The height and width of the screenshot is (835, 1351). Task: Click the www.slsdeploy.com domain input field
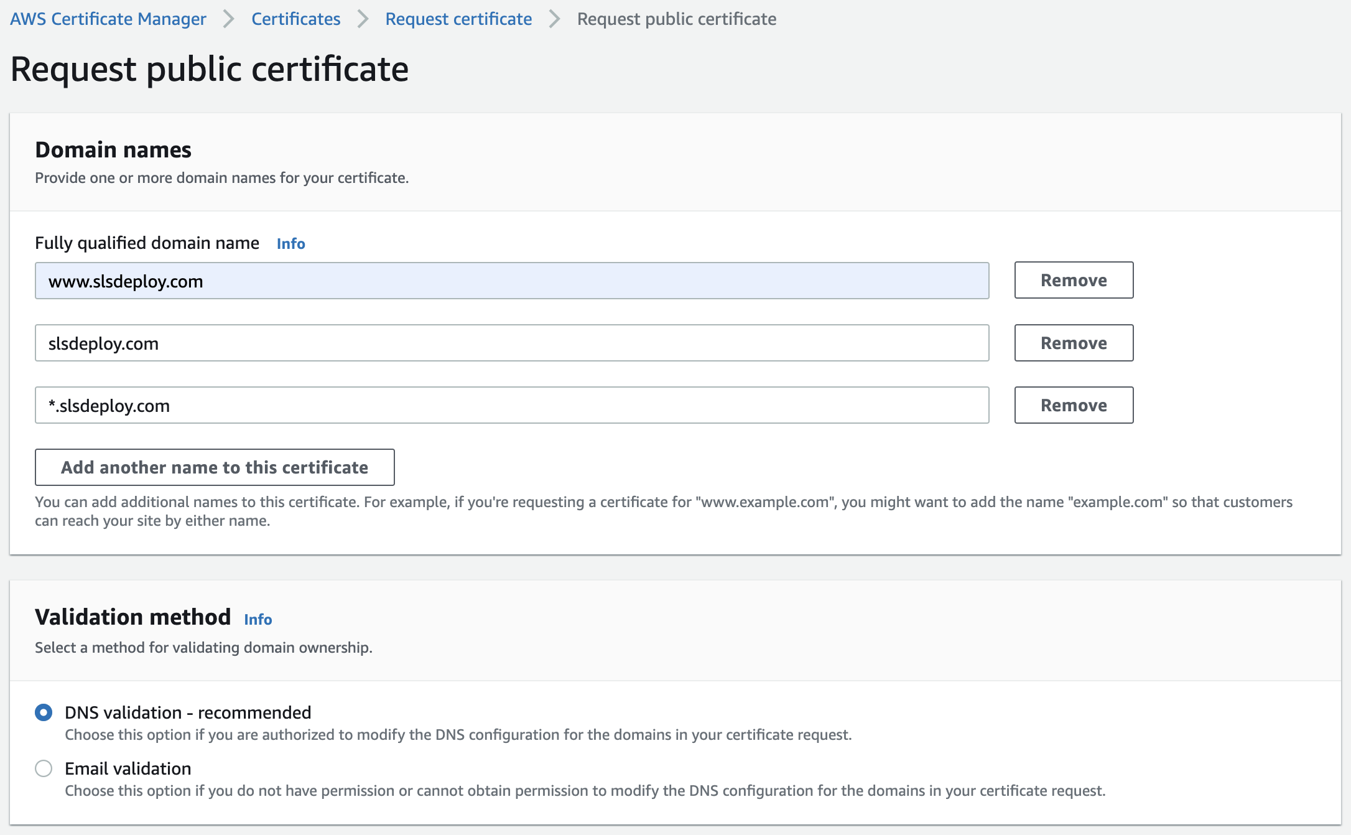coord(512,281)
